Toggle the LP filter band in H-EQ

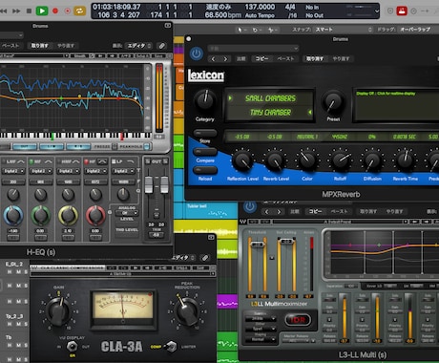[114, 161]
